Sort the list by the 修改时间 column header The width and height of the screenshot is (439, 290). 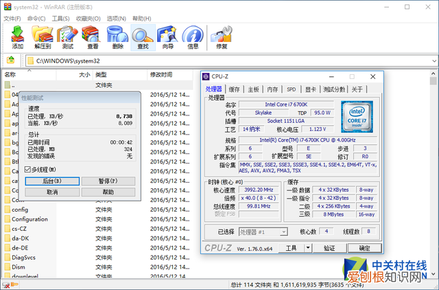(170, 75)
